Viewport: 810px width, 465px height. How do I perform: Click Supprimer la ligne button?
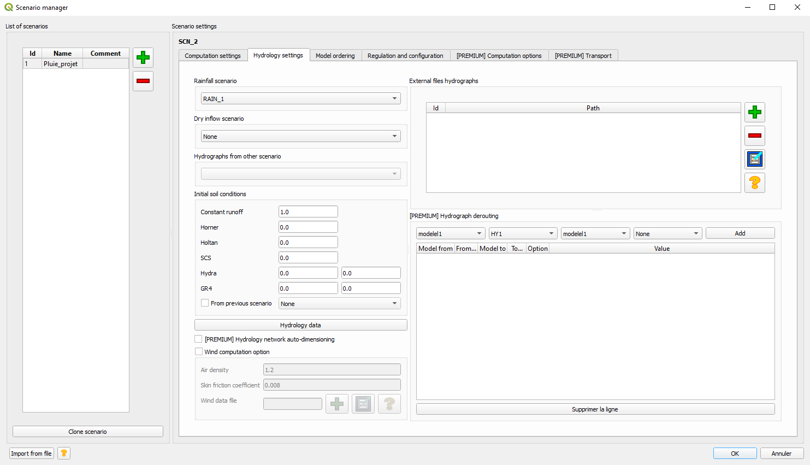click(595, 409)
